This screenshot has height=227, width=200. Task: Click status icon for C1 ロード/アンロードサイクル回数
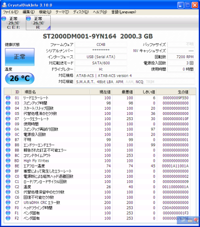click(8, 182)
